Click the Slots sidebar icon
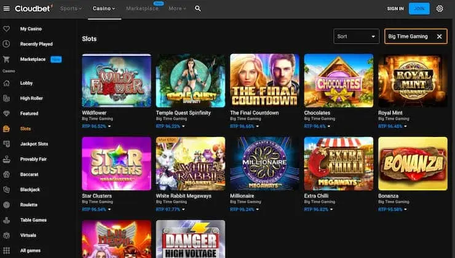The height and width of the screenshot is (258, 455). coord(6,129)
